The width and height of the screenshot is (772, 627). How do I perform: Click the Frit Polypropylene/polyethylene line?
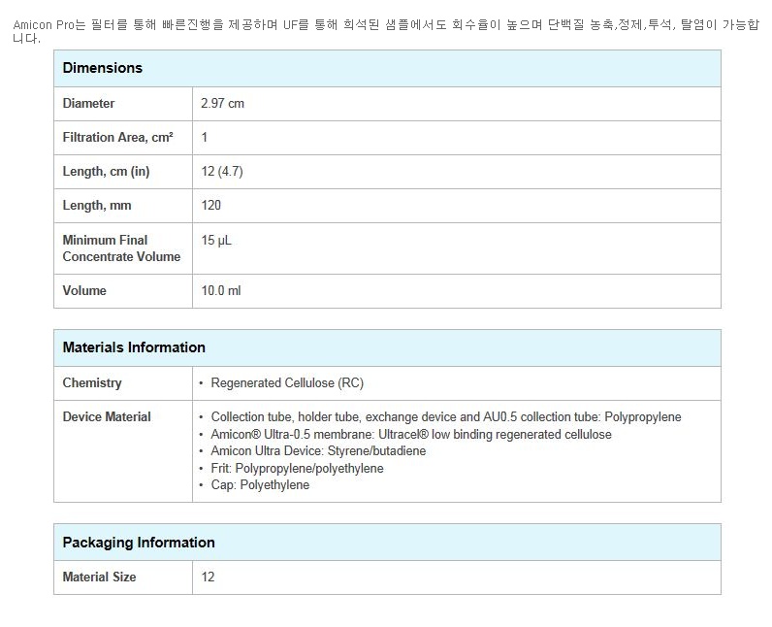point(297,469)
